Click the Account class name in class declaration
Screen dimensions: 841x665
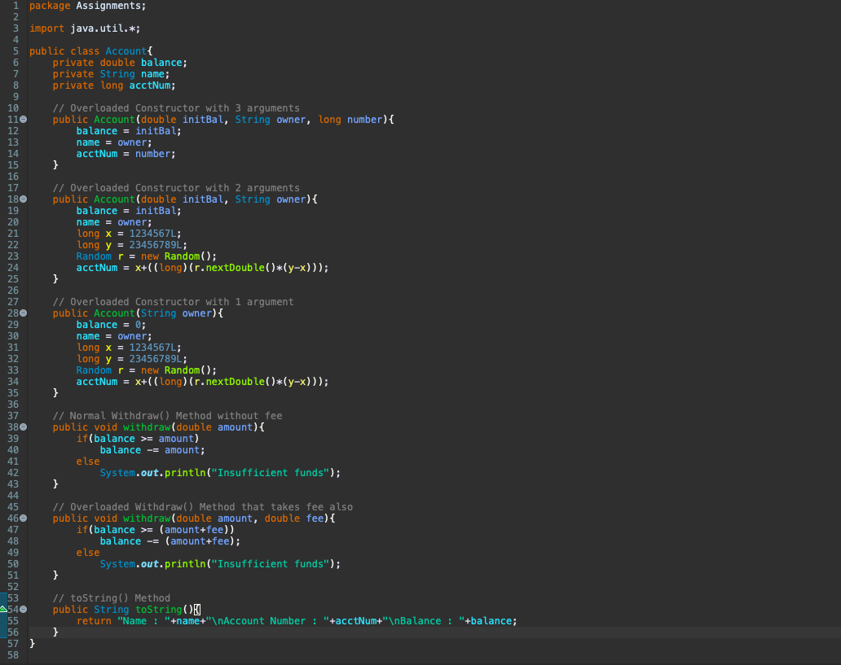(125, 51)
